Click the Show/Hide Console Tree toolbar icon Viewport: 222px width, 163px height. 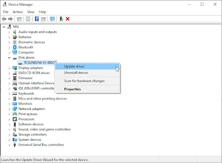[x=19, y=19]
